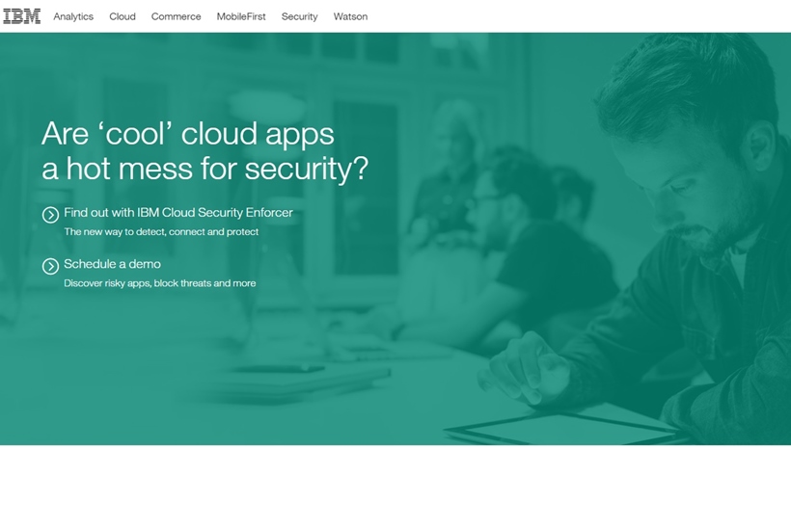Follow the Find out with IBM Cloud Security Enforcer link

point(178,213)
